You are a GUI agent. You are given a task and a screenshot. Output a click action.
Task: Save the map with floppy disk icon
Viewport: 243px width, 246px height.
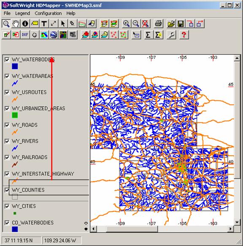point(181,24)
